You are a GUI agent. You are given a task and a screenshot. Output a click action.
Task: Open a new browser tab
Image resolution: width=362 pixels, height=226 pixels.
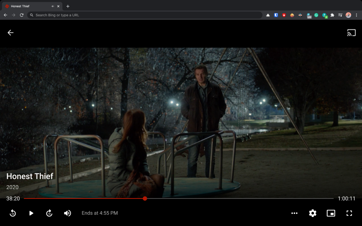(x=68, y=6)
